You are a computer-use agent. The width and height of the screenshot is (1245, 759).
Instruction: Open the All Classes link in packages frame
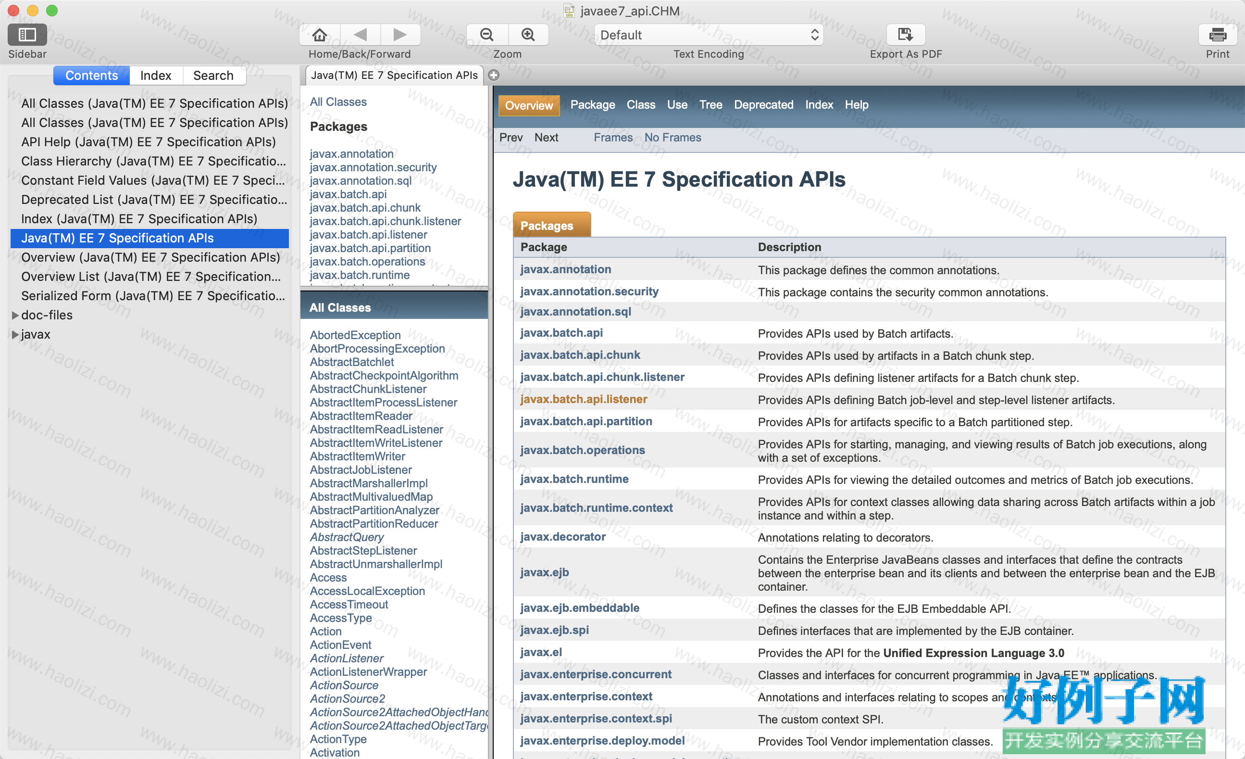tap(338, 101)
